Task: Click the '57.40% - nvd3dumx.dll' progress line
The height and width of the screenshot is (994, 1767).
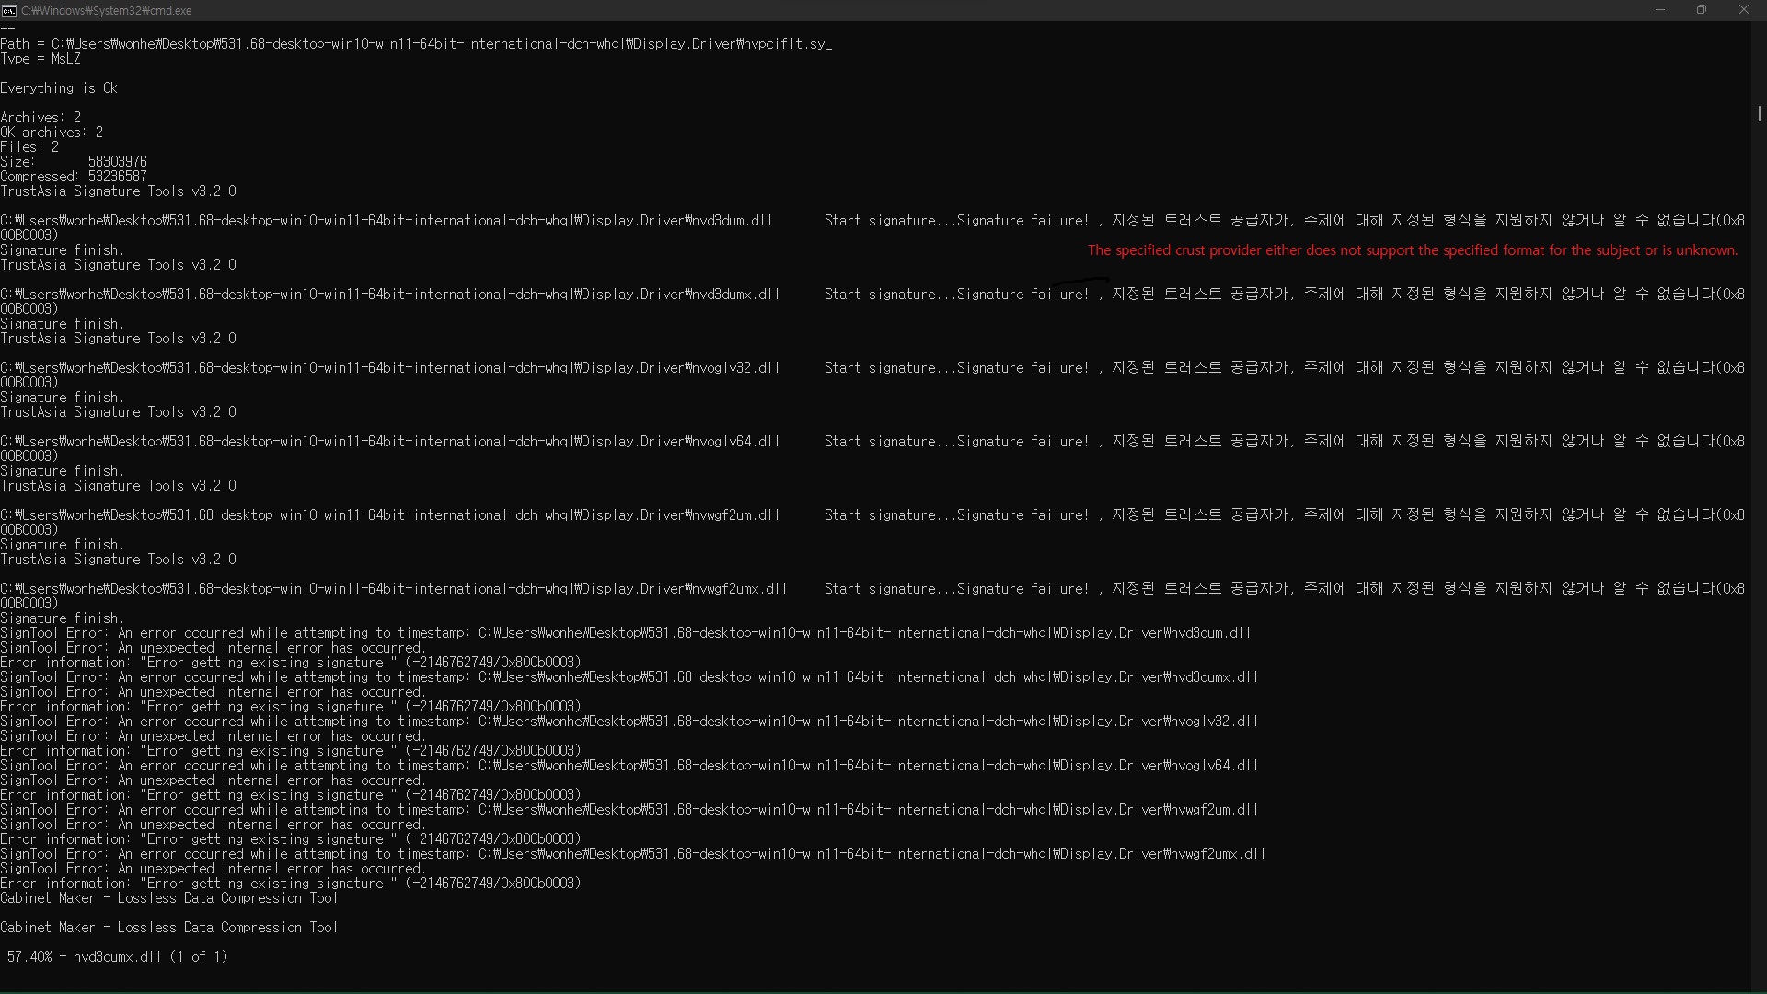Action: (x=114, y=956)
